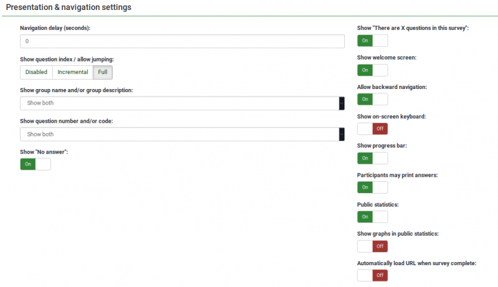498x287 pixels.
Task: Select Full question index option
Action: [103, 72]
